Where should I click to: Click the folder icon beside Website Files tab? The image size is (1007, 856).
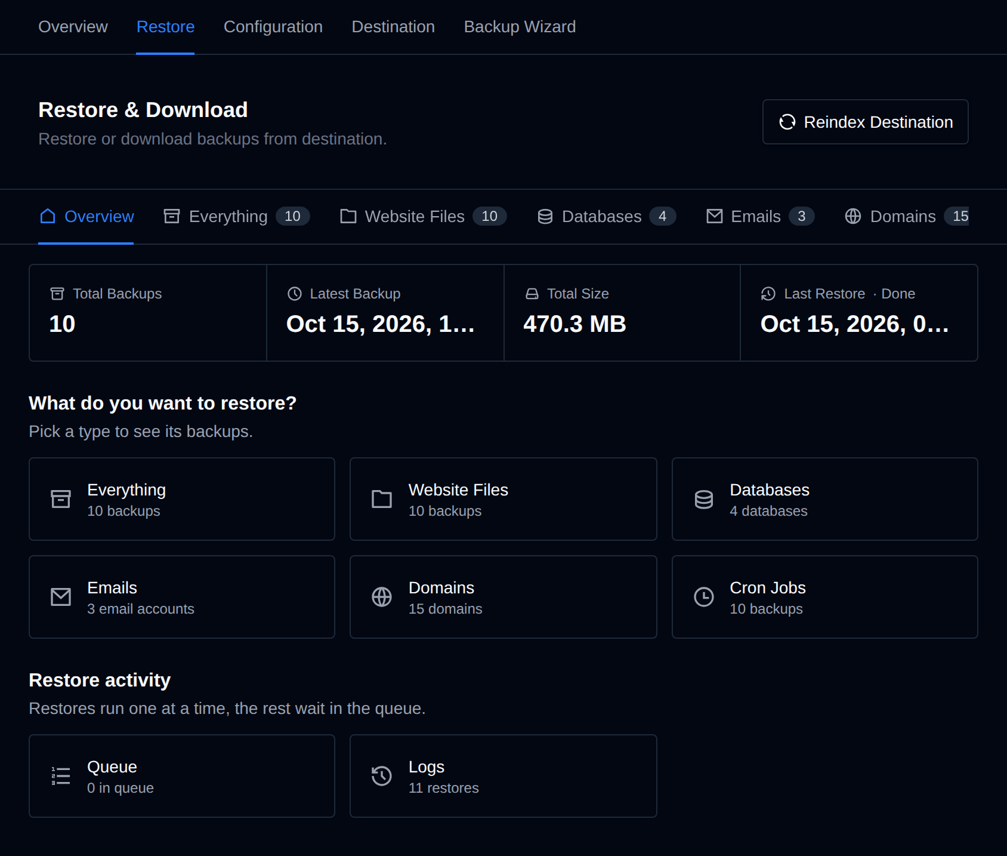(x=348, y=216)
